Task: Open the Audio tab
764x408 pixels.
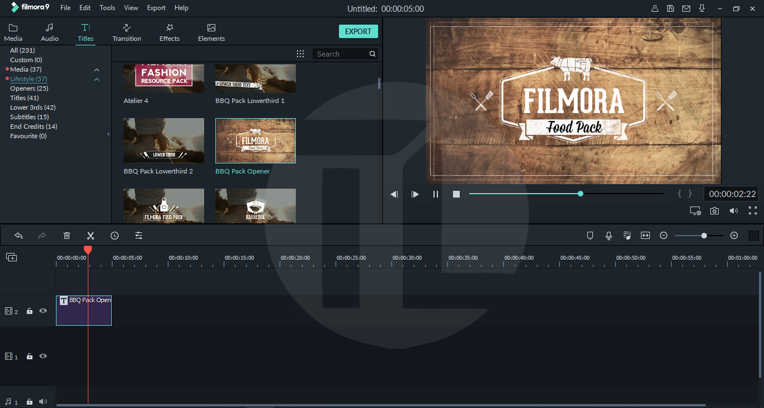Action: tap(50, 32)
